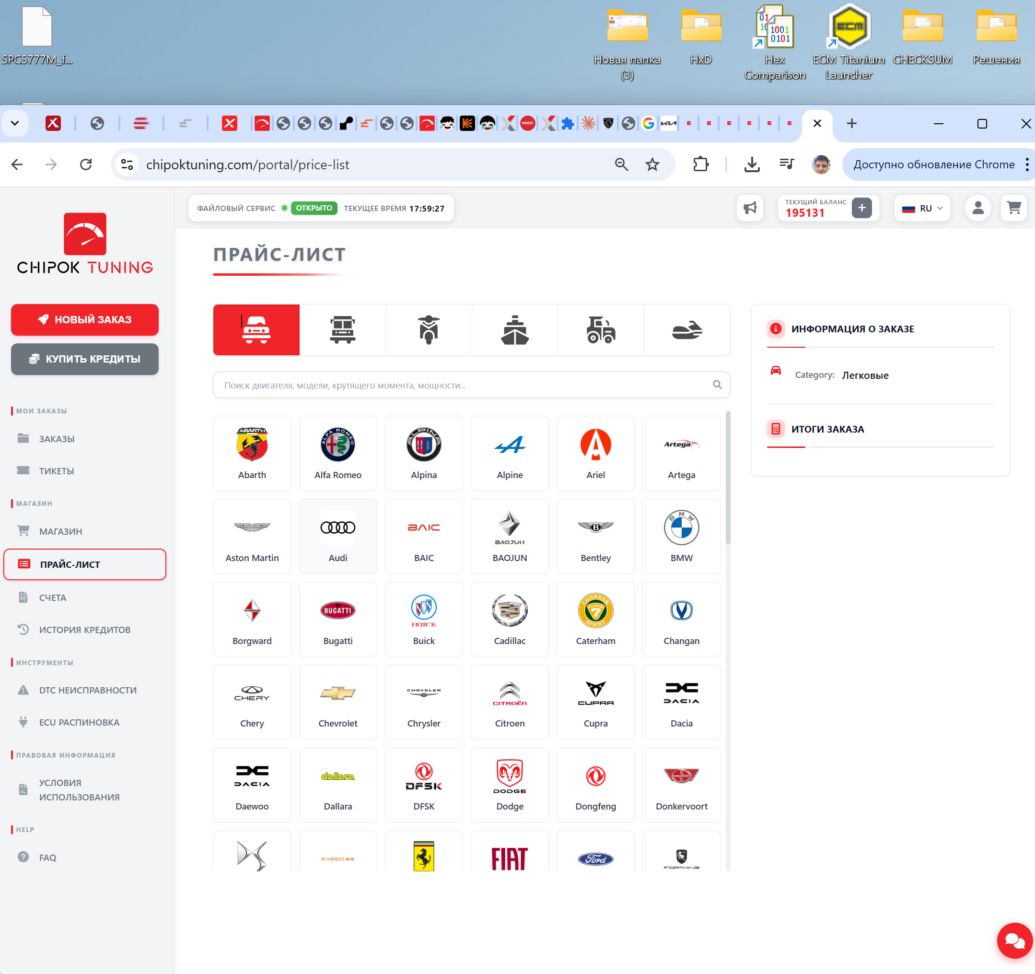Open a new Chrome tab
The height and width of the screenshot is (974, 1035).
coord(852,123)
